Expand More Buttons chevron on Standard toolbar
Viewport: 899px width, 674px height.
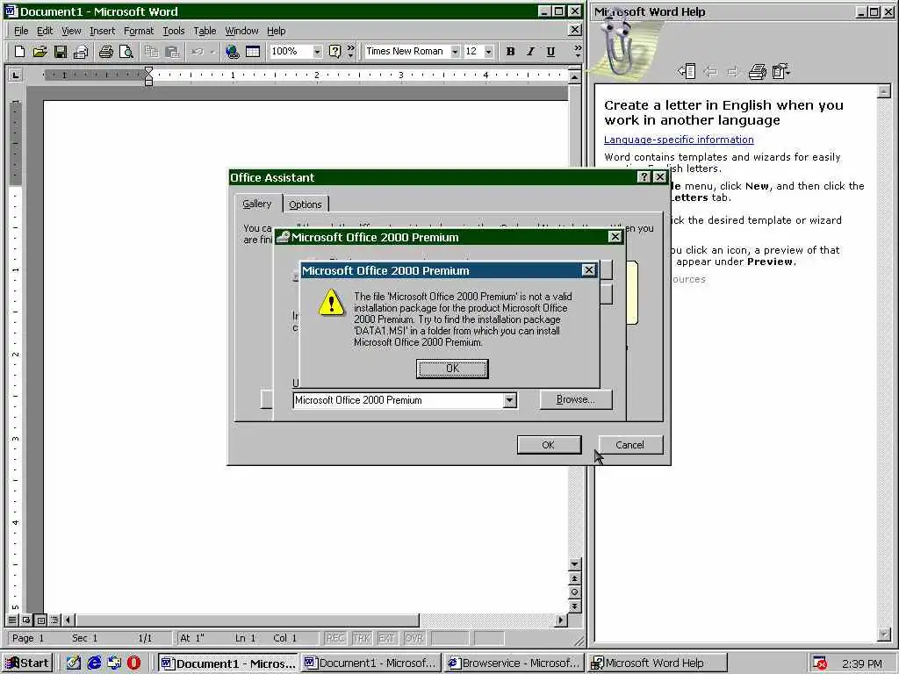[350, 52]
